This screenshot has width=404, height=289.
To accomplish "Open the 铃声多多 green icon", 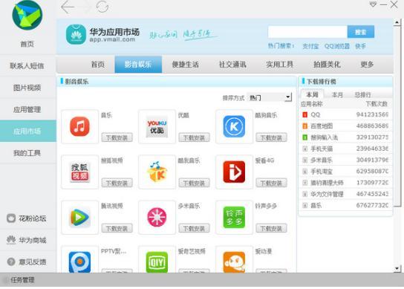I will (x=234, y=218).
